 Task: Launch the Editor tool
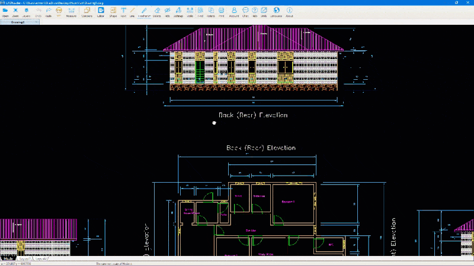(101, 11)
